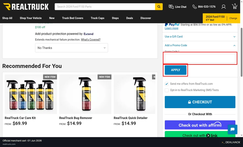Open the user account icon
This screenshot has width=243, height=147.
[224, 7]
